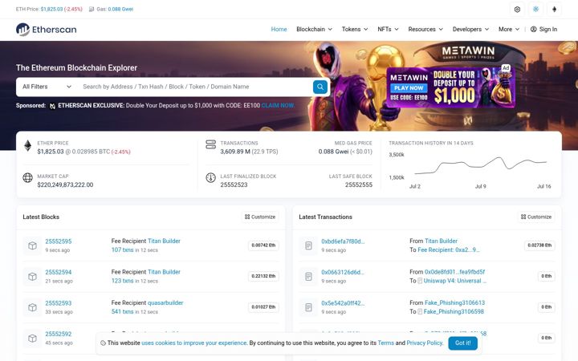Expand the Tokens menu
Screen dimensions: 578x361
[355, 29]
